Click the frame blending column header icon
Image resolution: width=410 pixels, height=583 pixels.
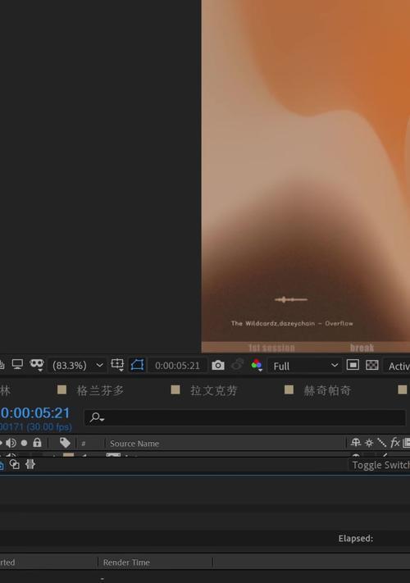coord(406,443)
